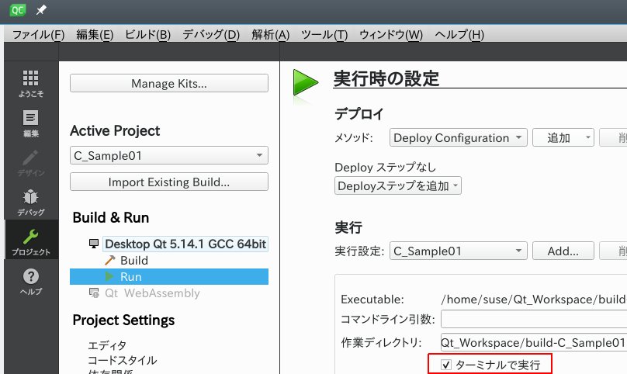The height and width of the screenshot is (374, 627).
Task: Click the Qt Creator logo icon
Action: coord(17,10)
